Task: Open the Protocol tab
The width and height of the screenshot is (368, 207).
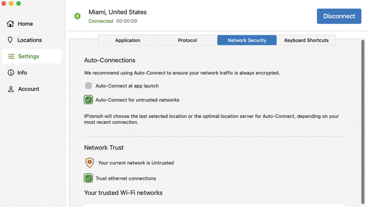Action: tap(187, 40)
